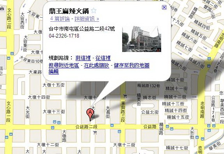Image resolution: width=224 pixels, height=154 pixels.
Task: Click the 大業路 street label
Action: [35, 72]
